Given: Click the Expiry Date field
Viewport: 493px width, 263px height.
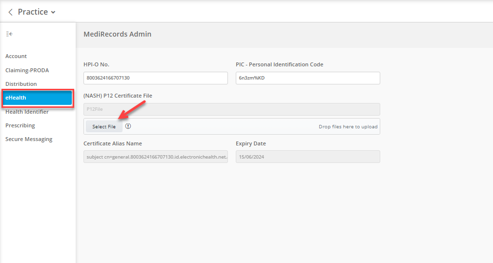Looking at the screenshot, I should (x=308, y=157).
